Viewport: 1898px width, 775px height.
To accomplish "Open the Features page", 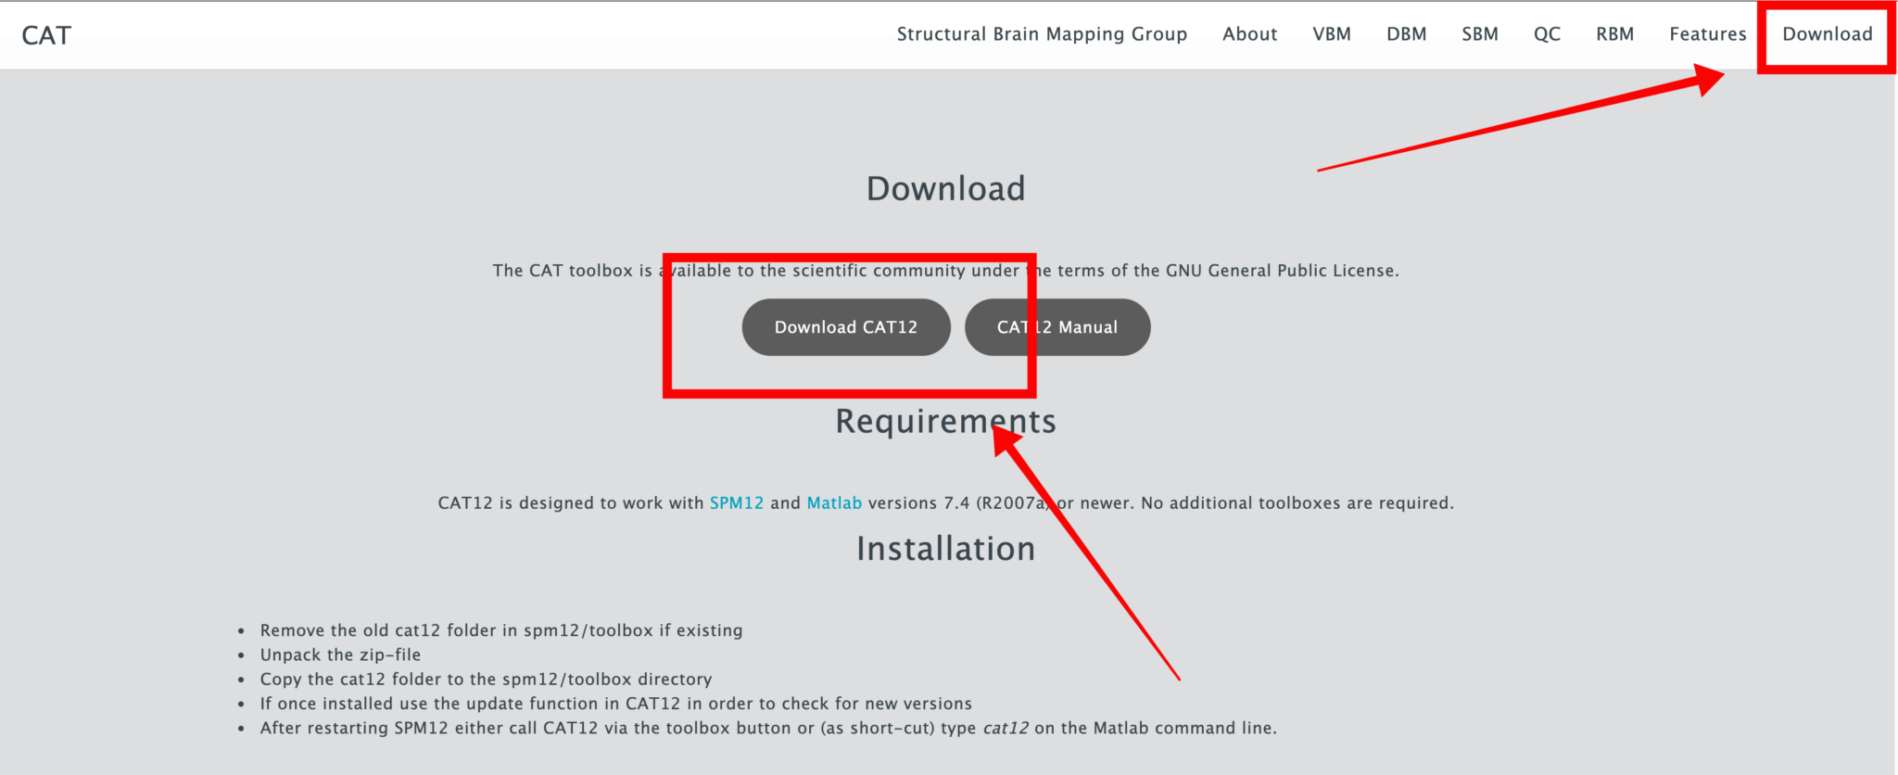I will pyautogui.click(x=1707, y=34).
